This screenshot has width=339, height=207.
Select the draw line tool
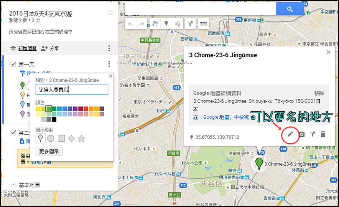(x=178, y=23)
